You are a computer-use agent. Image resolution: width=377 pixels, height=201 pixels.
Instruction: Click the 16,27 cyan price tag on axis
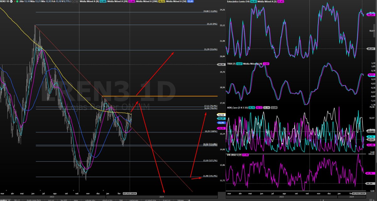[x=221, y=119]
